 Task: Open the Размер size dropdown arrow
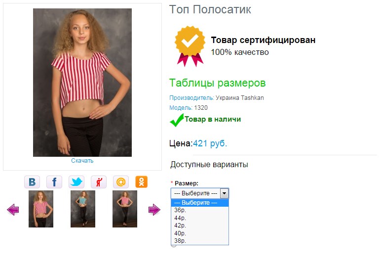224,193
